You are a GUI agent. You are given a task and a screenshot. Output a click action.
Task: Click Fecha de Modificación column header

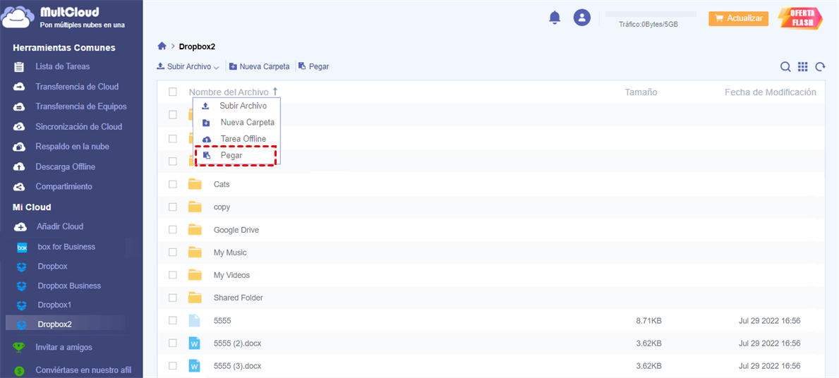[x=771, y=92]
